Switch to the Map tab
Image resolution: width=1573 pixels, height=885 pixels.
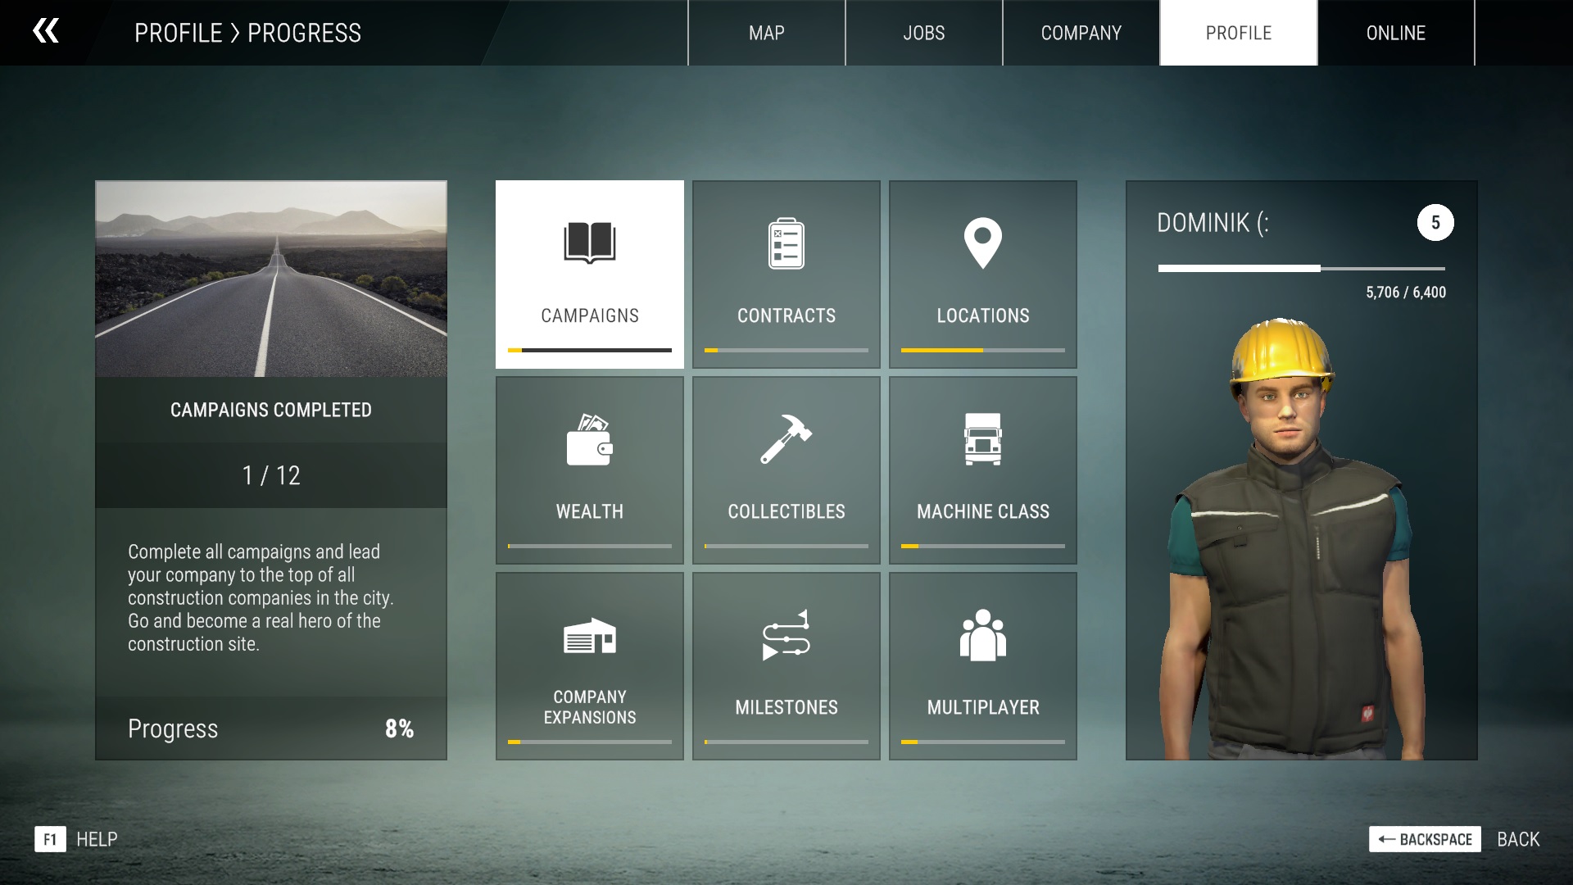(766, 33)
